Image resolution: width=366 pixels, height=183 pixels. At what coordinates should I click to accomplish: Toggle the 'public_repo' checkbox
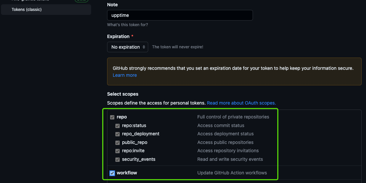pos(118,143)
